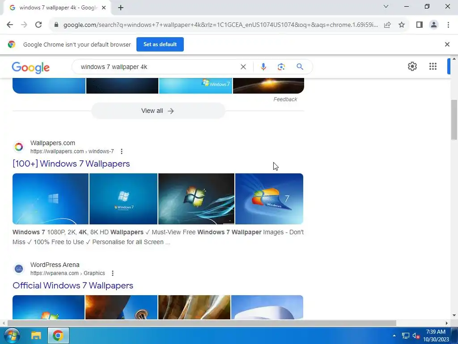Click the WordPress Arena favicon
458x344 pixels.
(19, 269)
